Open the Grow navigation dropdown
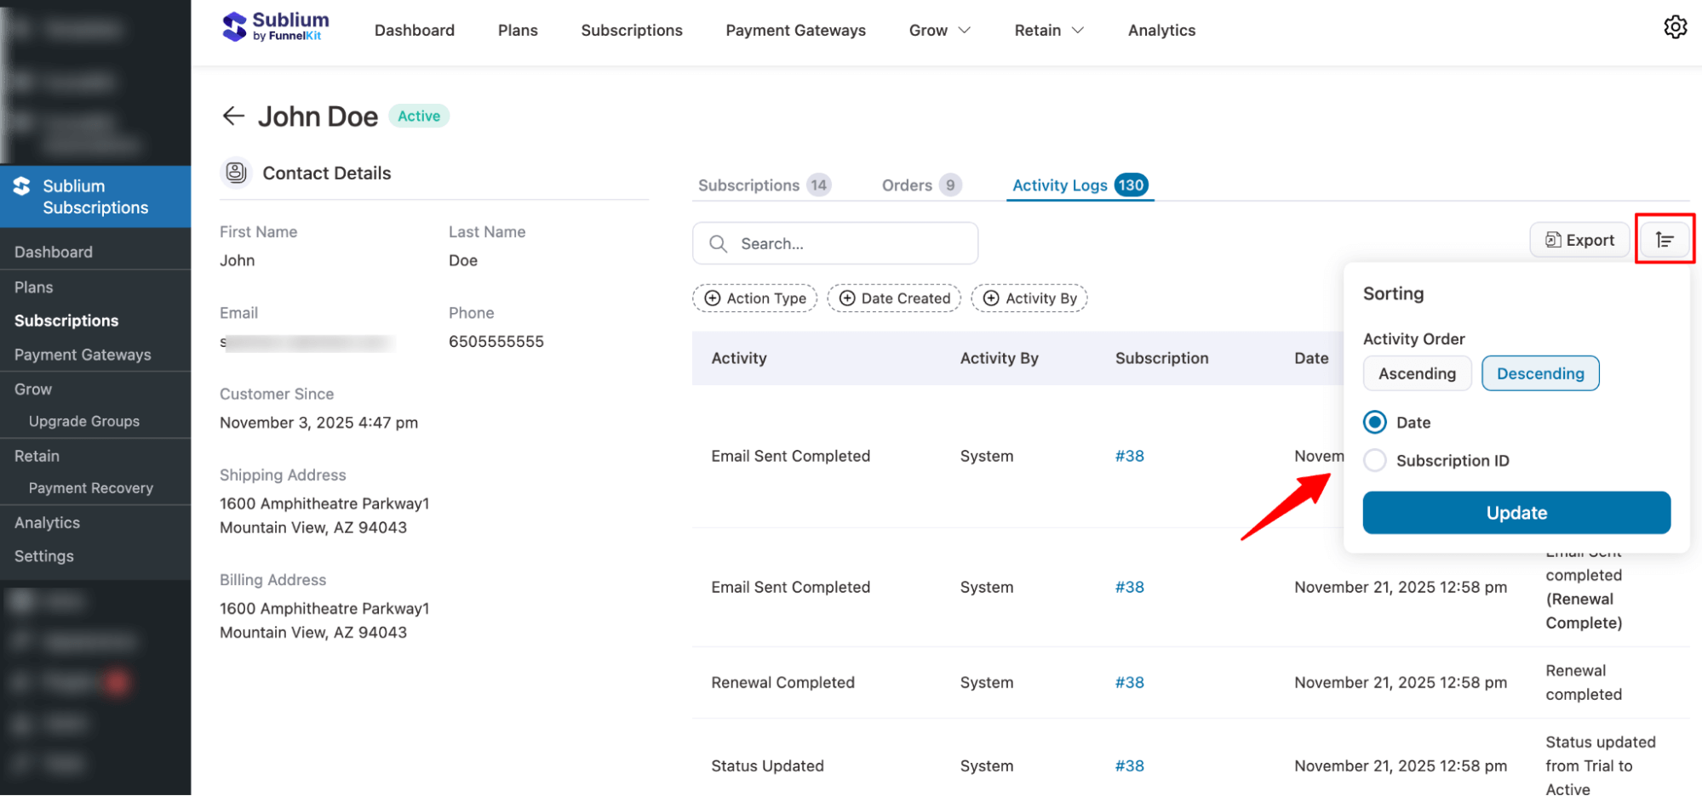The width and height of the screenshot is (1702, 796). tap(938, 30)
